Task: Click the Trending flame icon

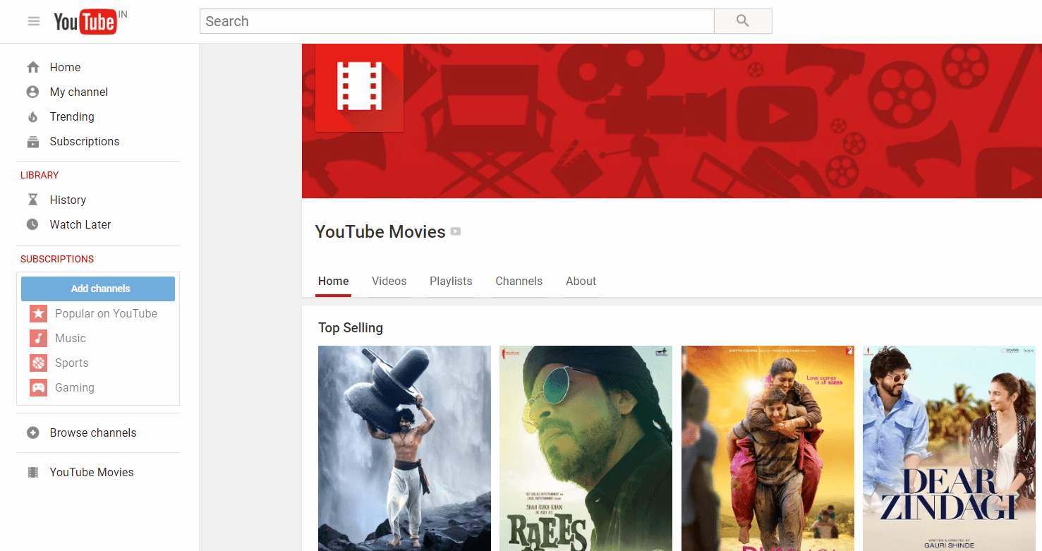Action: 33,116
